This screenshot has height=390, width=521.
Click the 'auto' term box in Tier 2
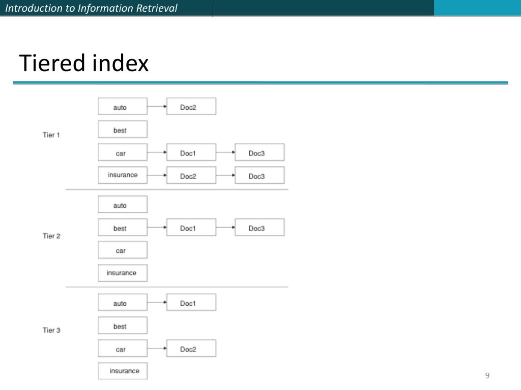tap(123, 204)
